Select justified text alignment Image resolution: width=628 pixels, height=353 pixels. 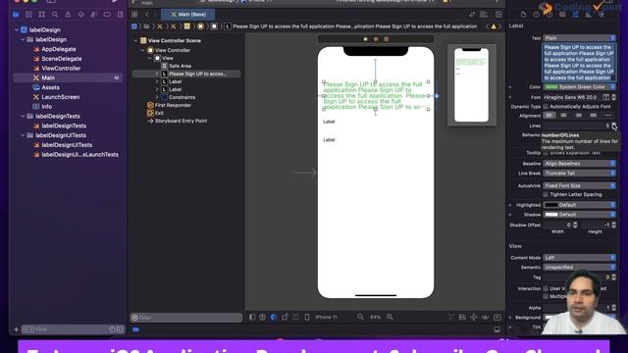click(593, 116)
